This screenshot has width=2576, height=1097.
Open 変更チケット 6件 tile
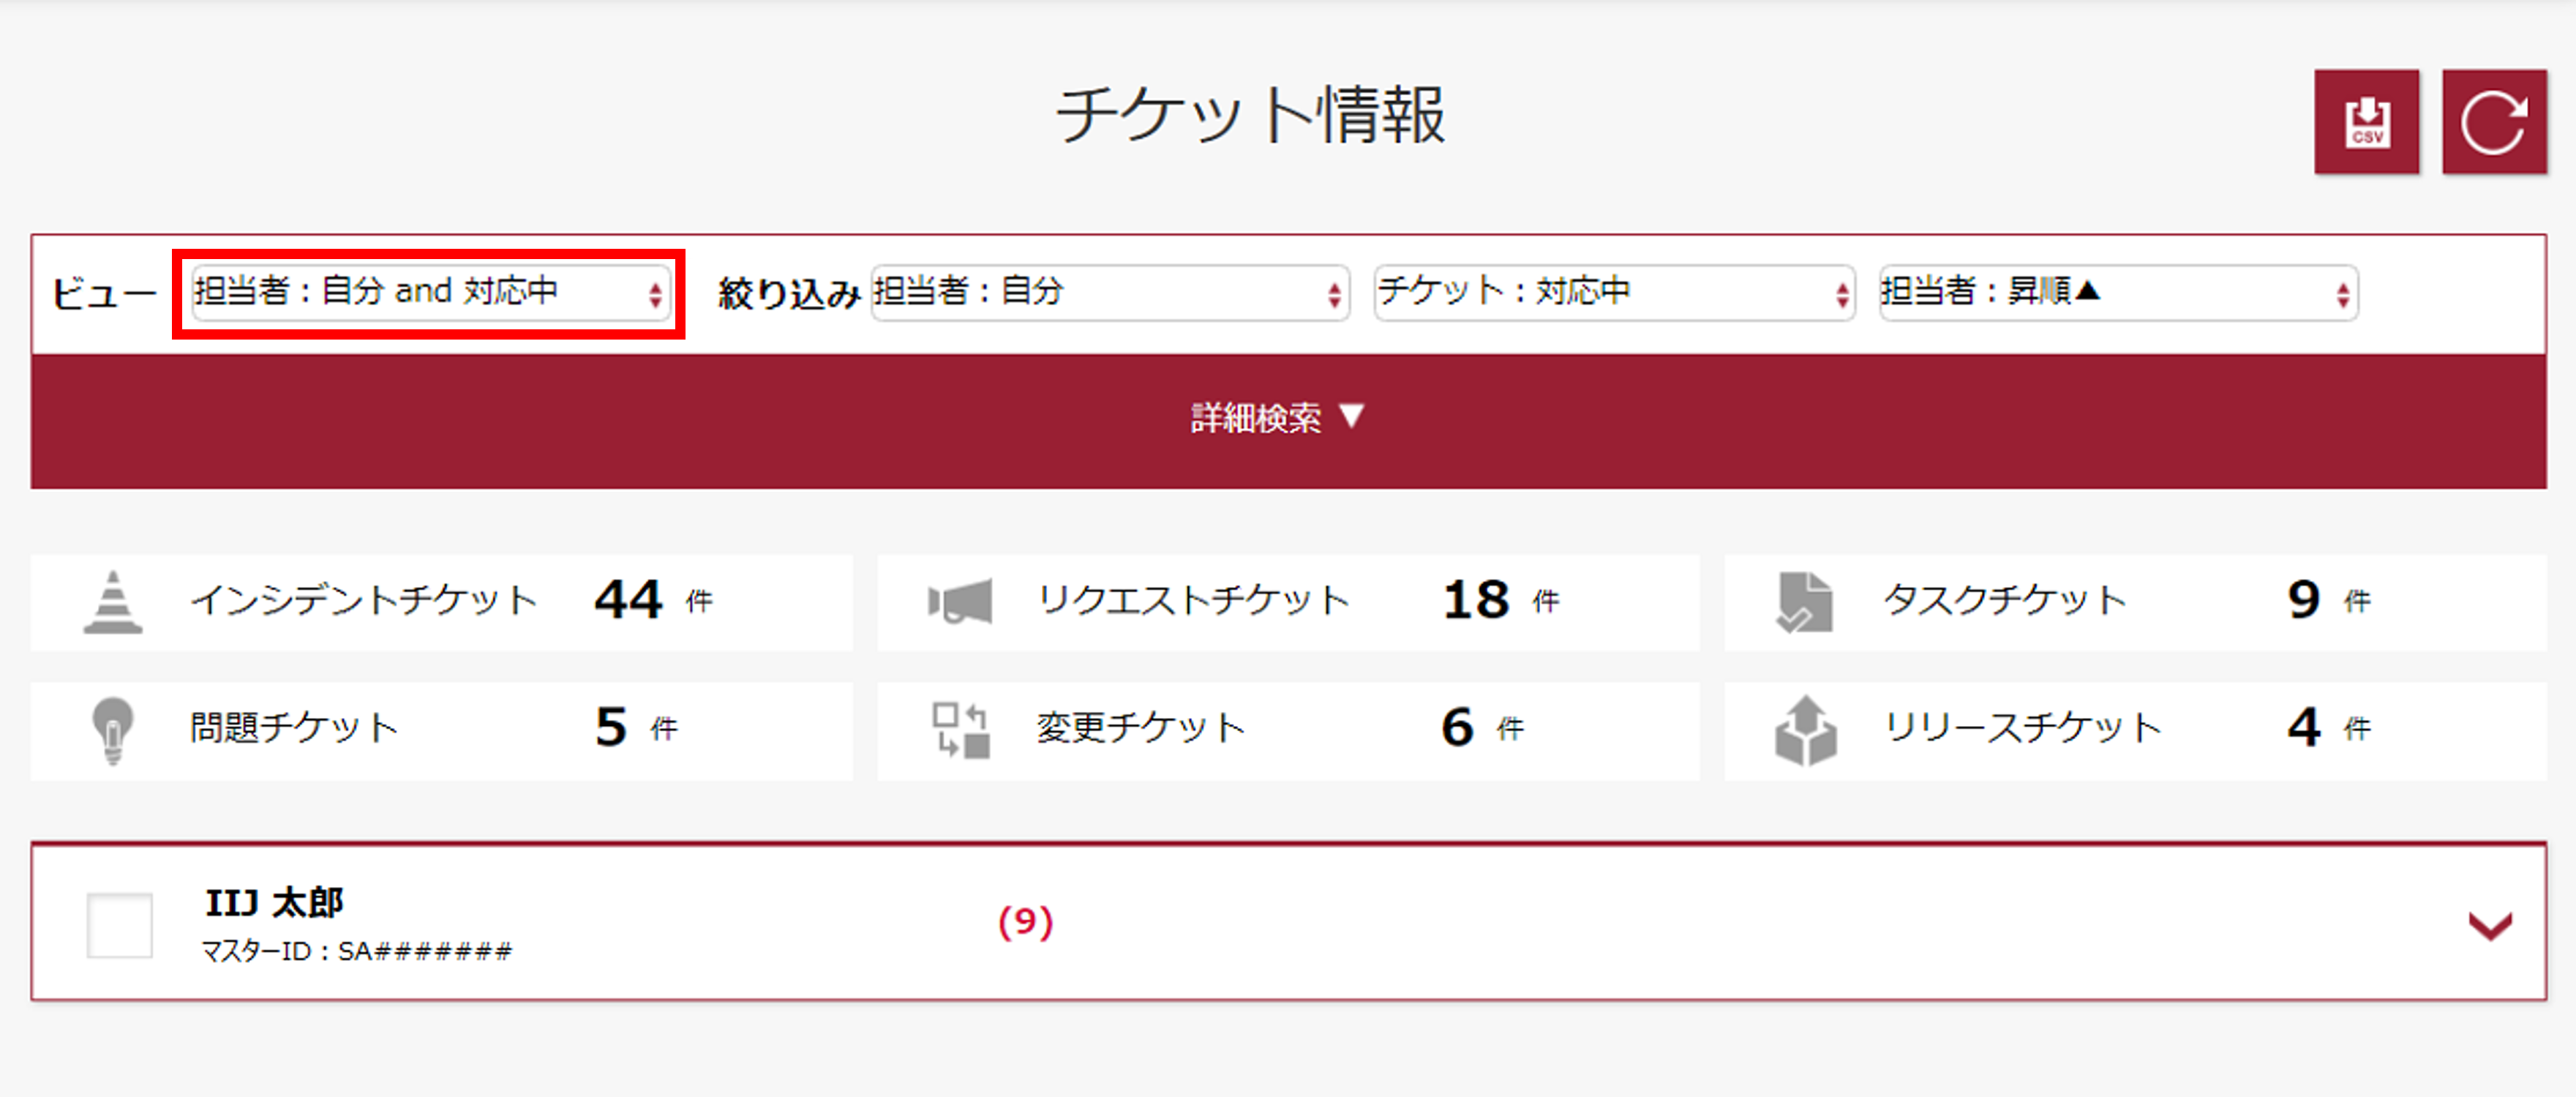point(1288,730)
